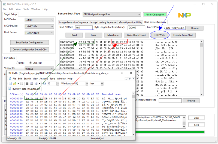218x144 pixels.
Task: Open the bytes per row 16 combo in HxD
Action: (x=57, y=84)
